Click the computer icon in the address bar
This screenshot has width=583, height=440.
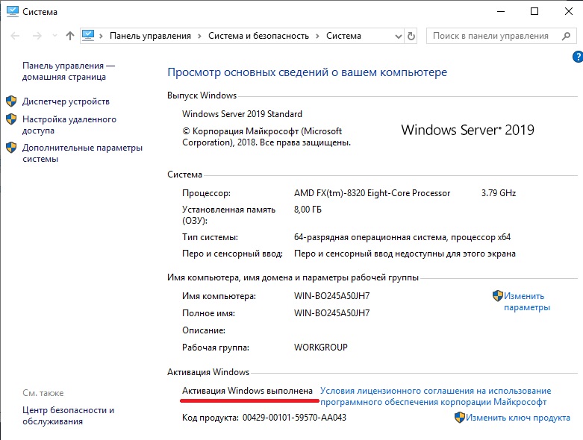[x=90, y=35]
